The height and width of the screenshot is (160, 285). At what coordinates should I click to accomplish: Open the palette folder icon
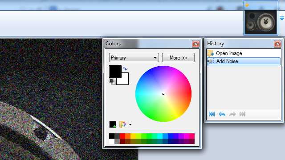(x=122, y=124)
